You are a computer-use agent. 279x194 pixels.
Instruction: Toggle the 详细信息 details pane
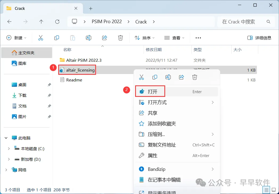(259, 38)
